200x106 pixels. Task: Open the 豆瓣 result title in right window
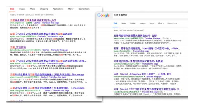[x=135, y=36]
